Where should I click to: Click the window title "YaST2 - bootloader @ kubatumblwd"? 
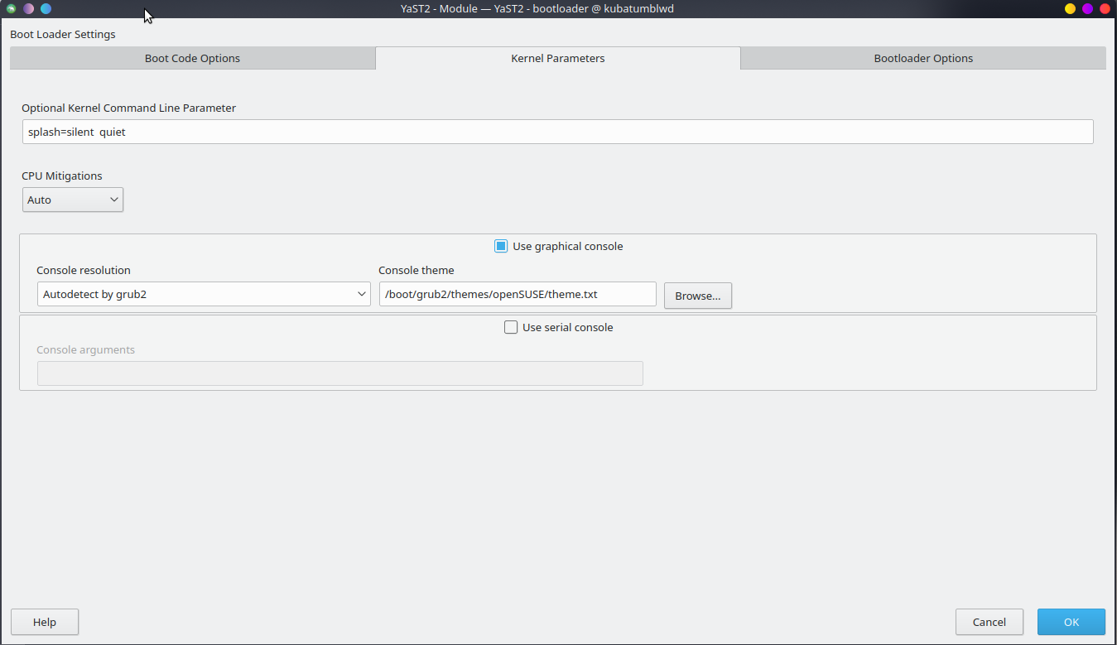[584, 9]
